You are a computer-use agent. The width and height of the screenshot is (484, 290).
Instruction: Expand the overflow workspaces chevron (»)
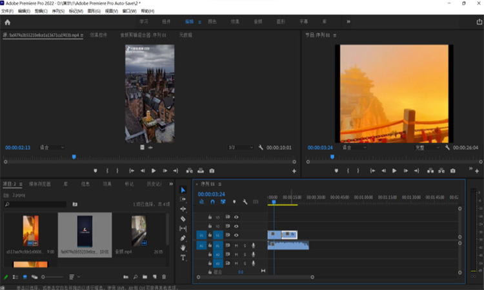tap(348, 21)
